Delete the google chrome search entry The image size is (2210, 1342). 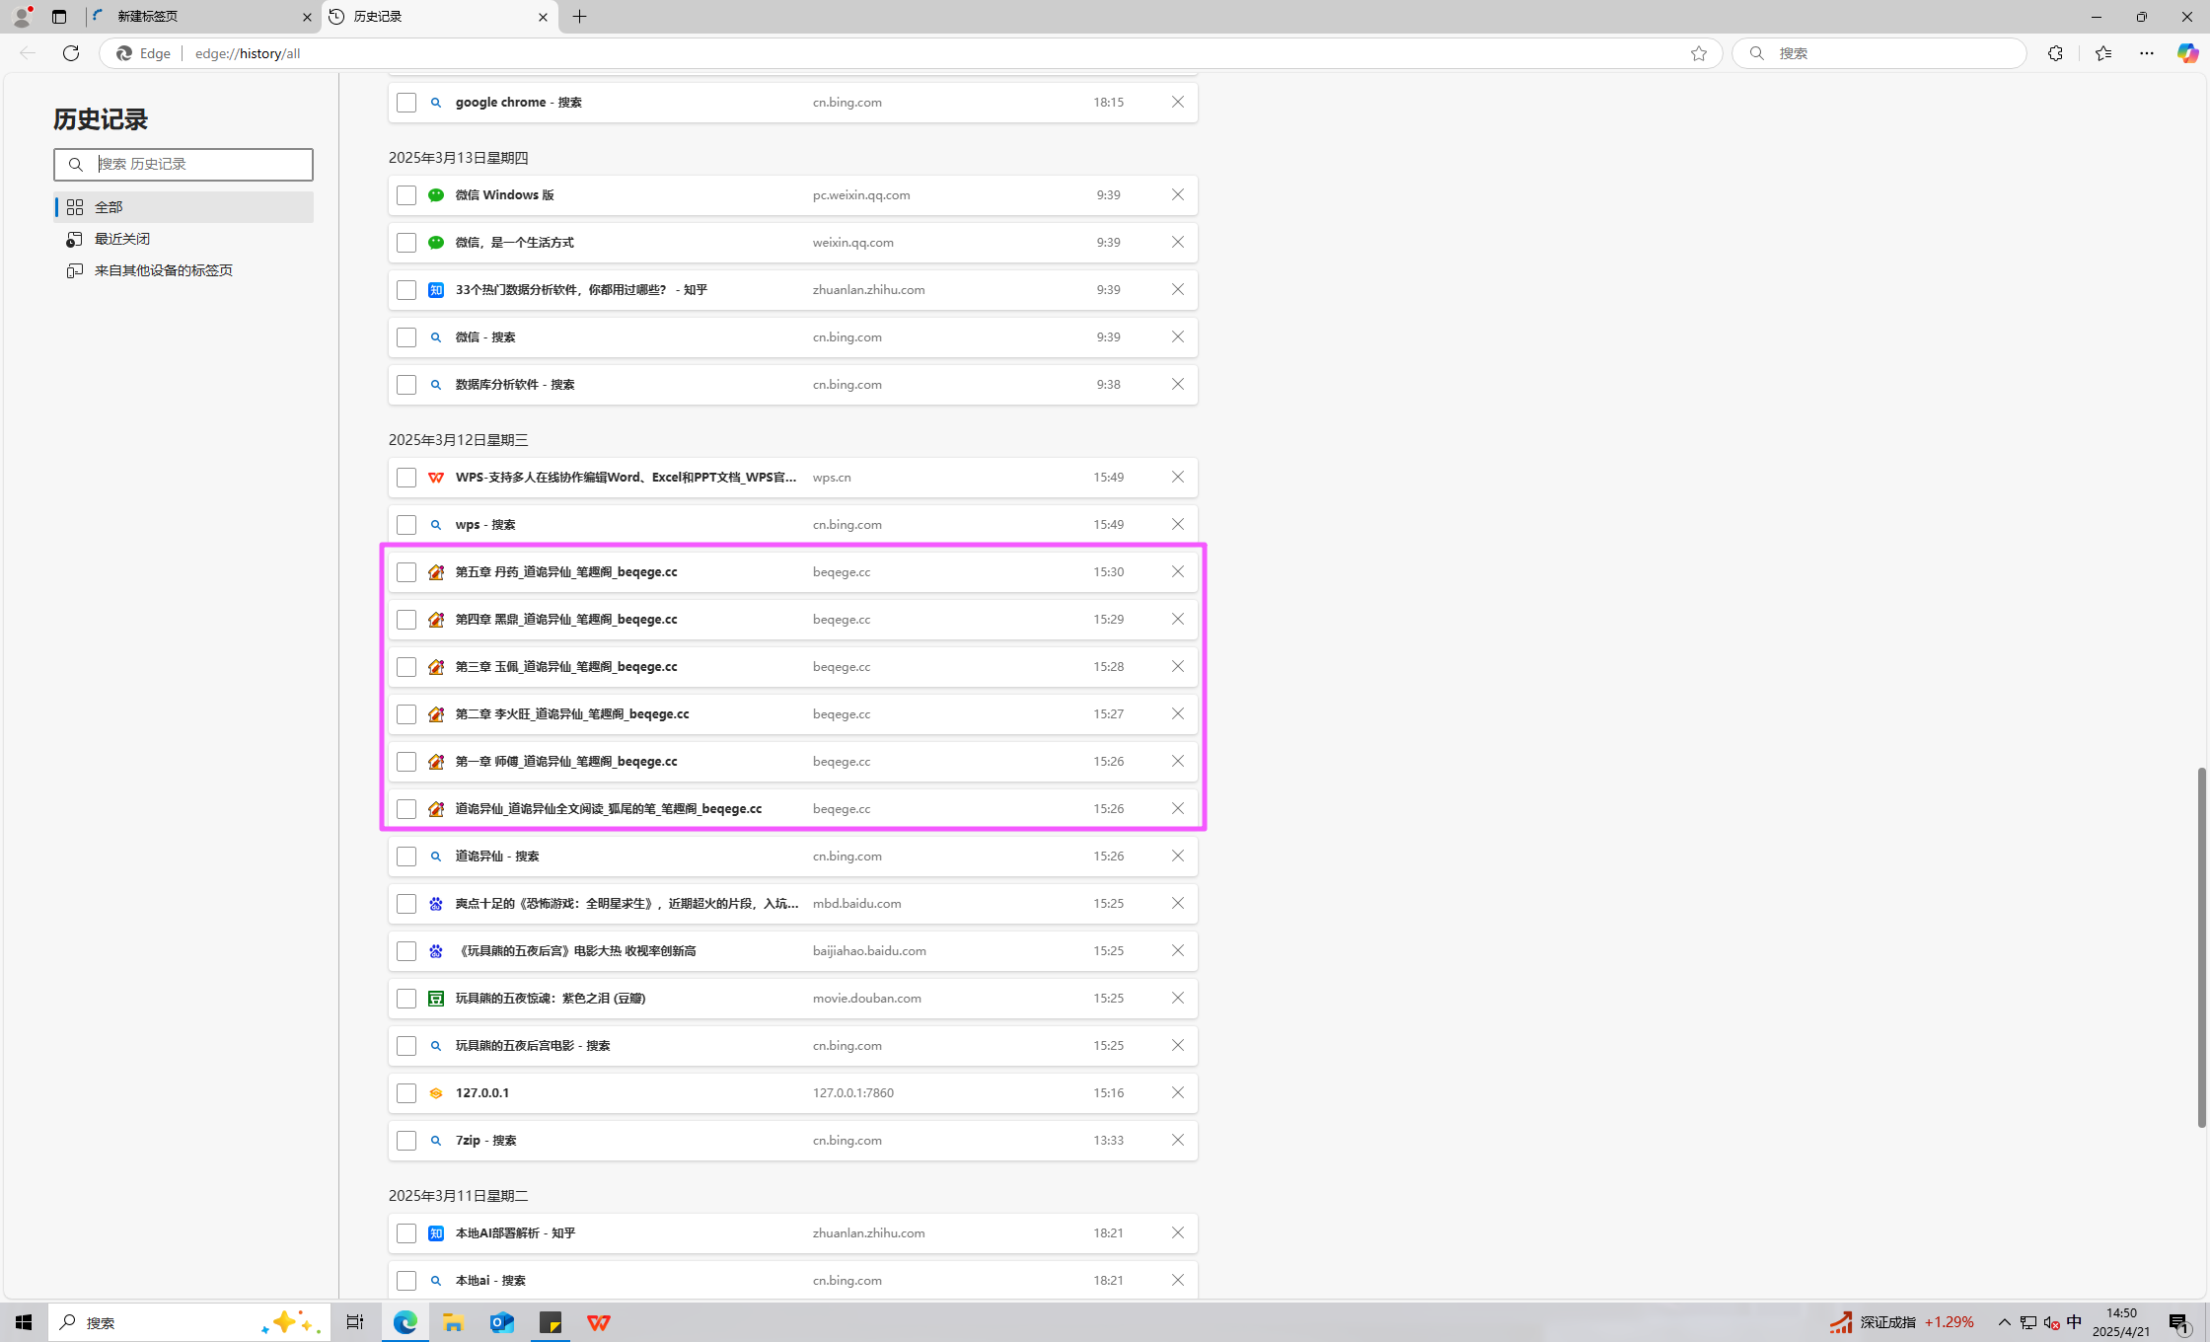[1177, 102]
